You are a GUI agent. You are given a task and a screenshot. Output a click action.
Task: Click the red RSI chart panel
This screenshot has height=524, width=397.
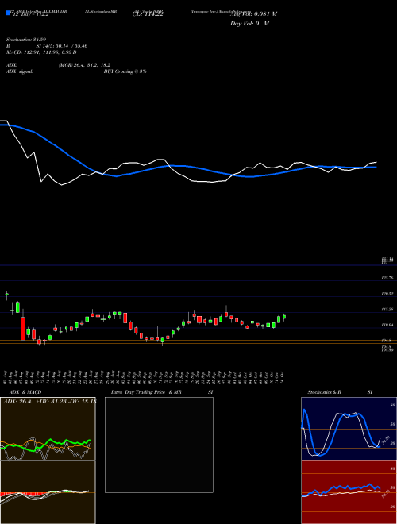click(349, 492)
